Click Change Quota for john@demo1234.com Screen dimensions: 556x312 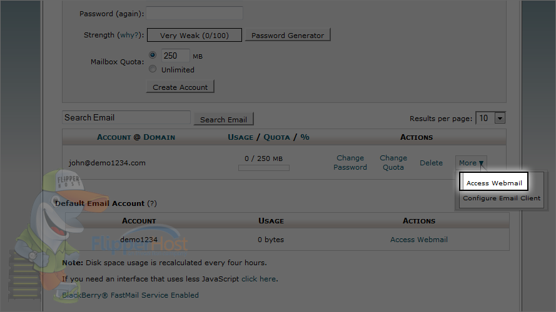(393, 162)
